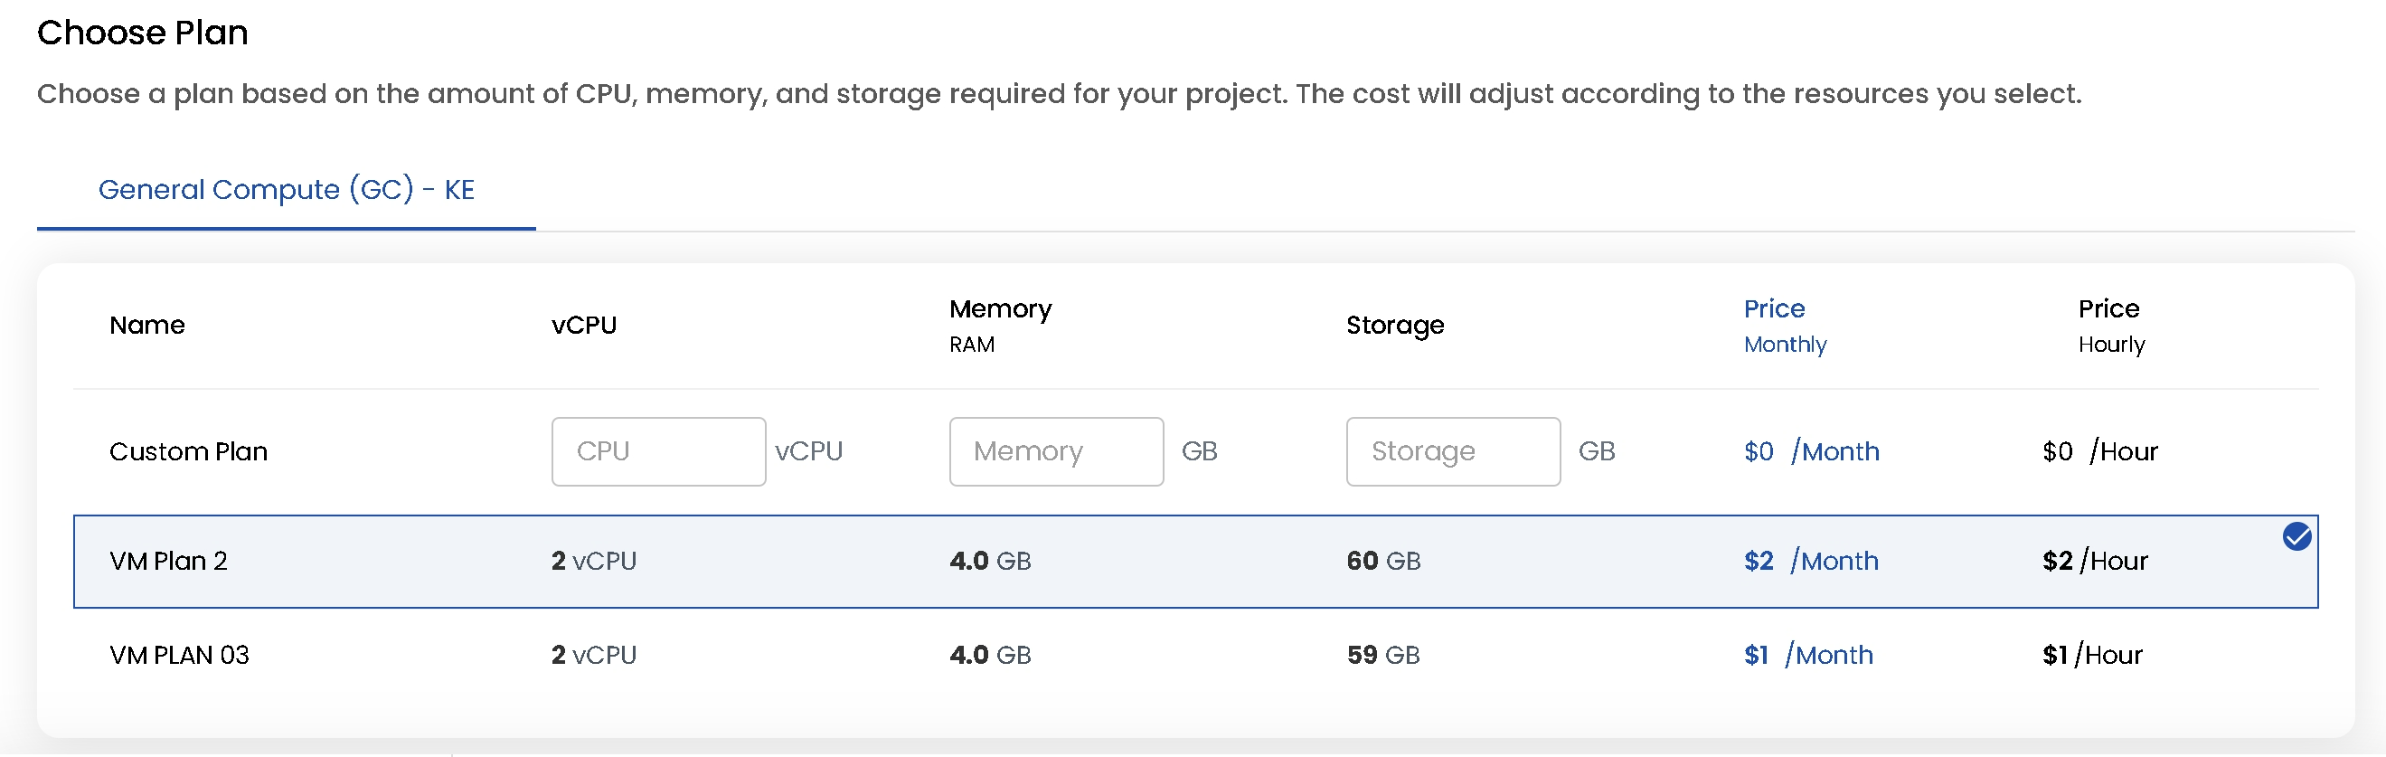Focus the Custom Plan Memory input field
The height and width of the screenshot is (757, 2386).
point(1055,451)
